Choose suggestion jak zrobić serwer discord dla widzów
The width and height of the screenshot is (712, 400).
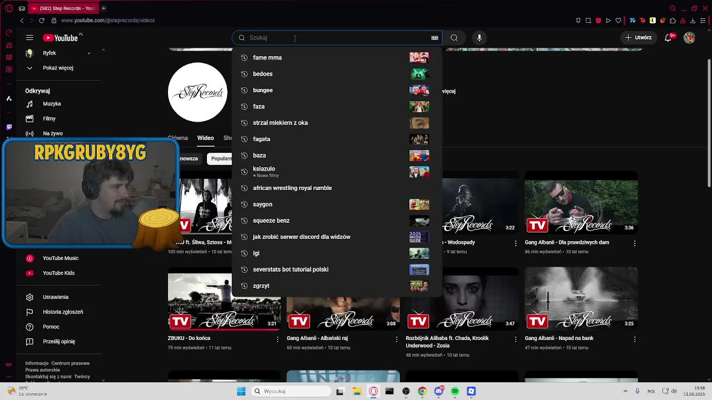337,237
